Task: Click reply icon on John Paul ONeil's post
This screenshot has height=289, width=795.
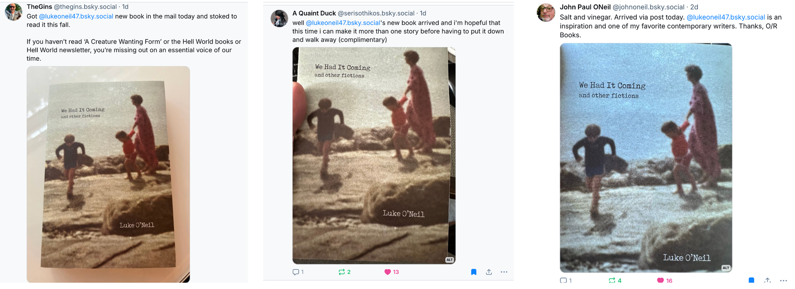Action: tap(563, 281)
